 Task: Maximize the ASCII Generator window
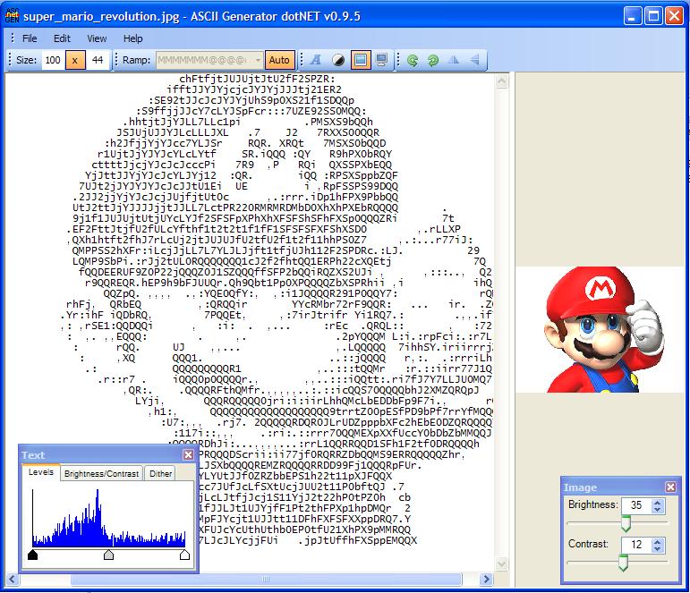tap(653, 16)
